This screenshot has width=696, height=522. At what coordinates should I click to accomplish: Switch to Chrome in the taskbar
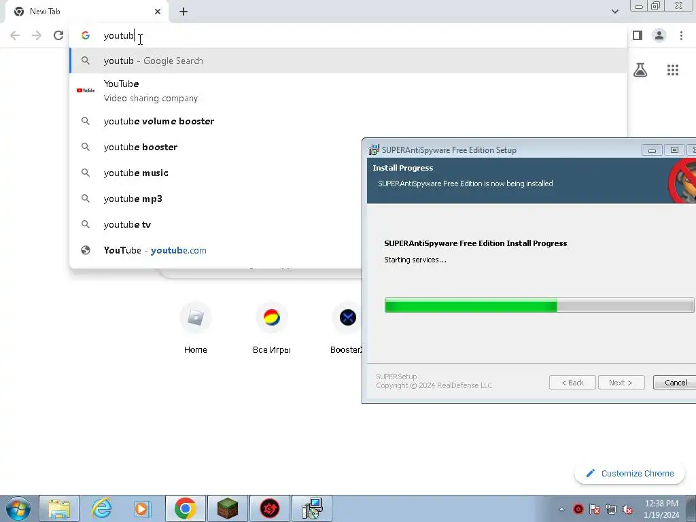point(185,508)
